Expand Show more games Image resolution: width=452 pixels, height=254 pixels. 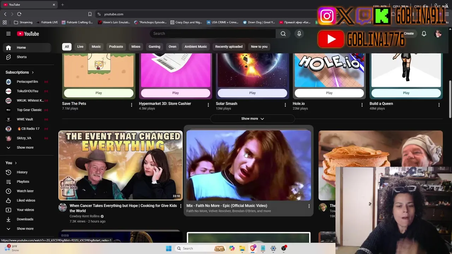pos(252,119)
